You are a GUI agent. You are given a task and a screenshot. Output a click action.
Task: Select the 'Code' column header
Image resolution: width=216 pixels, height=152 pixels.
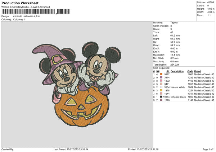[x=190, y=71]
